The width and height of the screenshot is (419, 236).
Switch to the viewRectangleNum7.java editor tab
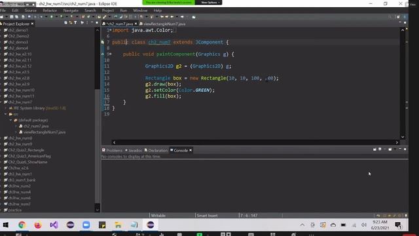pyautogui.click(x=162, y=24)
